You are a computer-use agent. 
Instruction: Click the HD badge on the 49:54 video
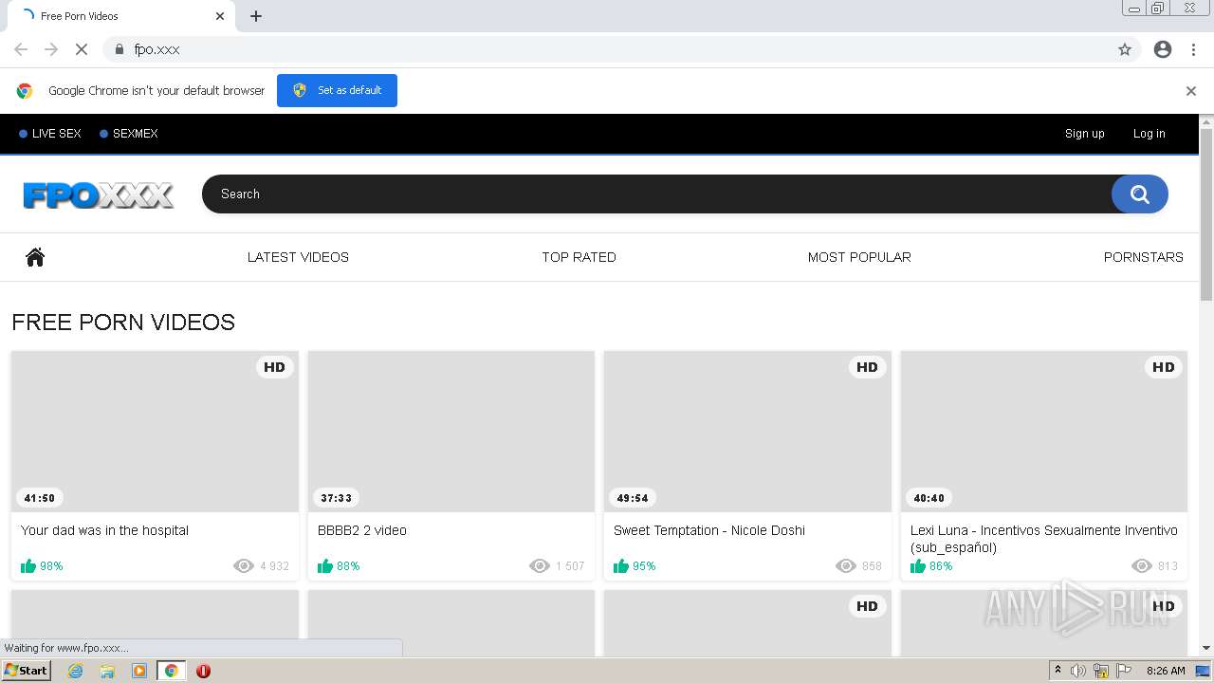(x=867, y=367)
